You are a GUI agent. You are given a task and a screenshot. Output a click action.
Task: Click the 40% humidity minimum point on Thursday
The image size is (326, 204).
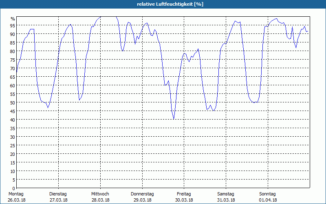174,119
